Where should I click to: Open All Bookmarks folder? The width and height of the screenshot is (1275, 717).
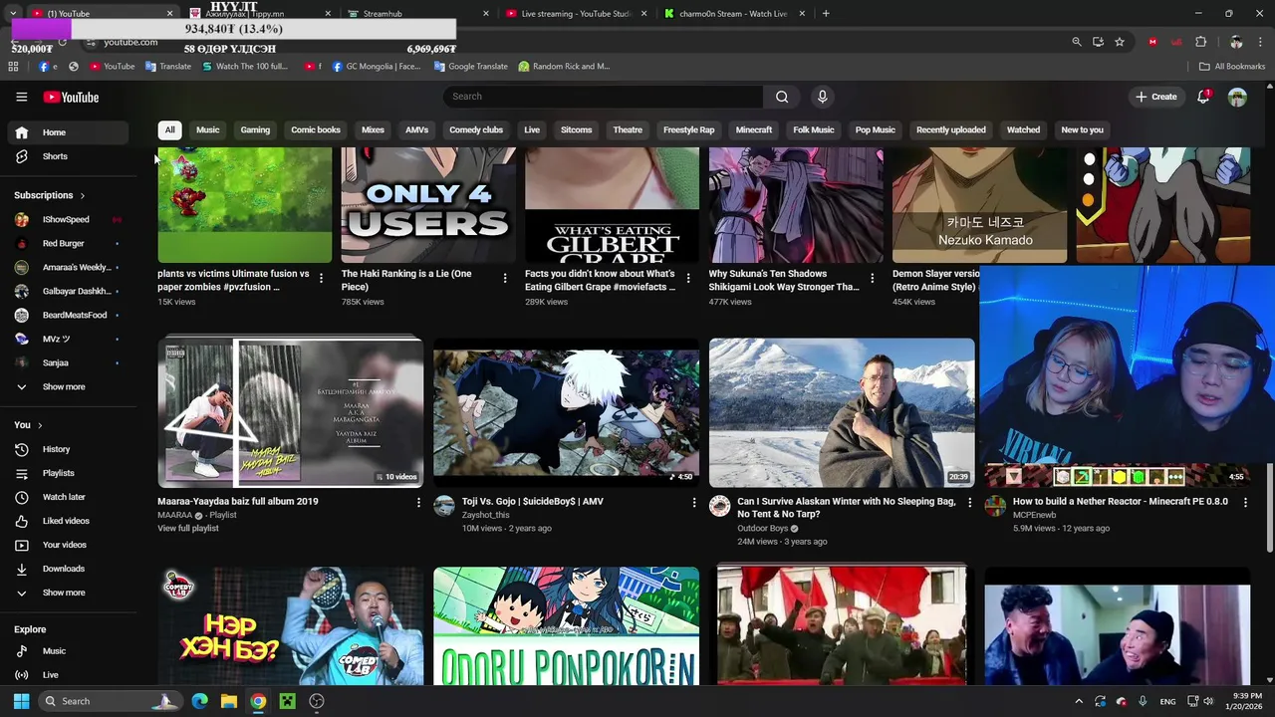click(x=1232, y=67)
